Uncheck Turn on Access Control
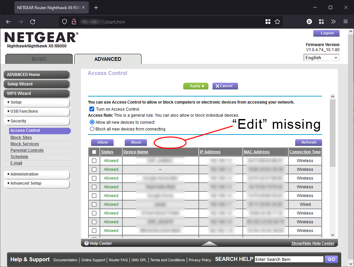Viewport: 354px width, 267px height. pyautogui.click(x=91, y=109)
